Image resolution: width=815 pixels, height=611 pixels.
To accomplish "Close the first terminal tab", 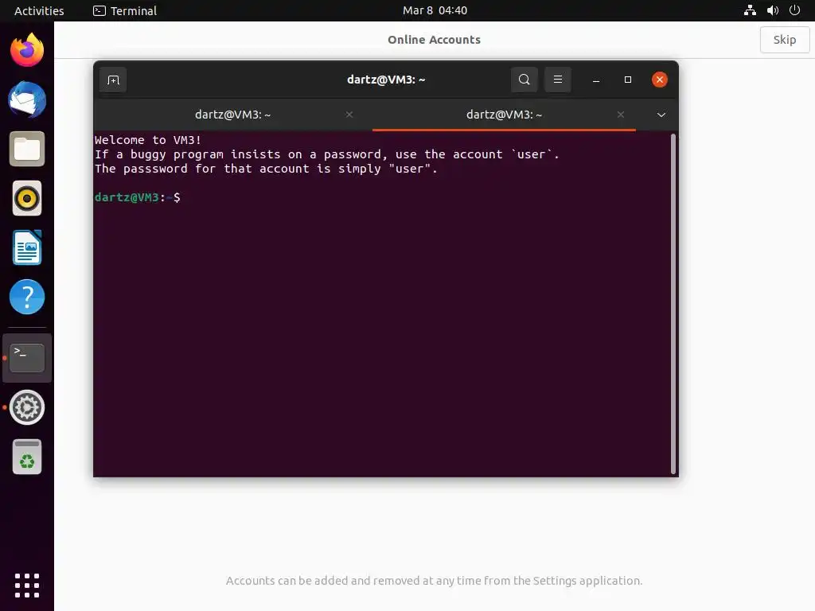I will (x=349, y=115).
